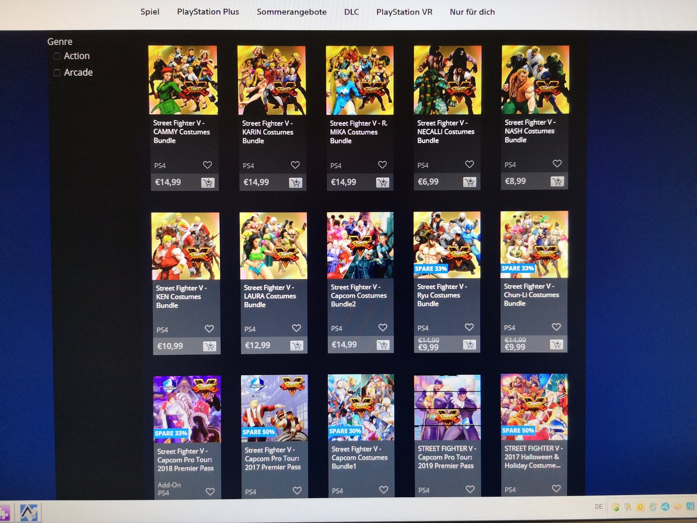Click the heart icon for KEN Costumes Bundle

(209, 329)
